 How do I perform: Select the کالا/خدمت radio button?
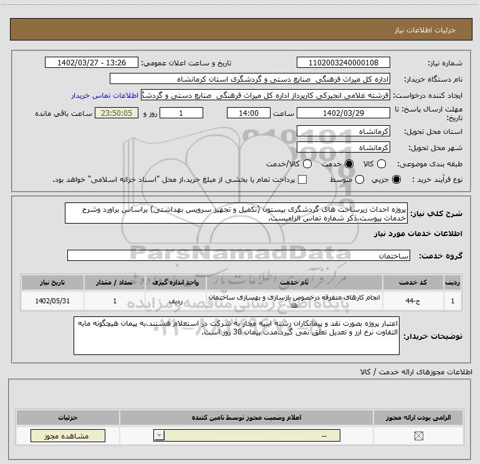click(x=307, y=164)
